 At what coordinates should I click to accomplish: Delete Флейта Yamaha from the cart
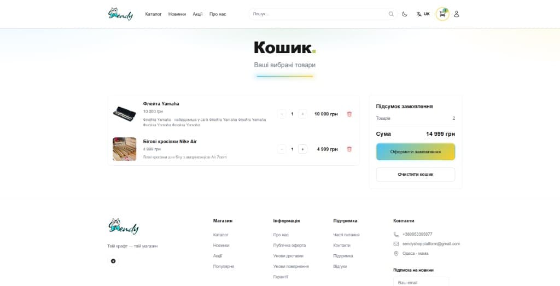(x=349, y=114)
